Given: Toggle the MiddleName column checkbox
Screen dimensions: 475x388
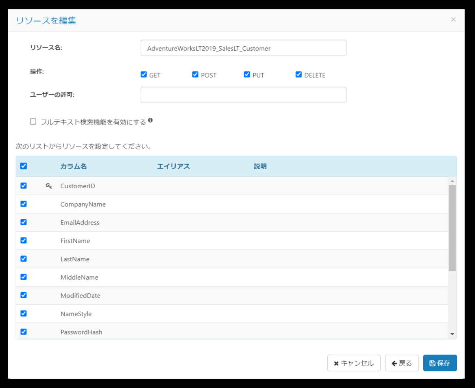Looking at the screenshot, I should [x=24, y=277].
